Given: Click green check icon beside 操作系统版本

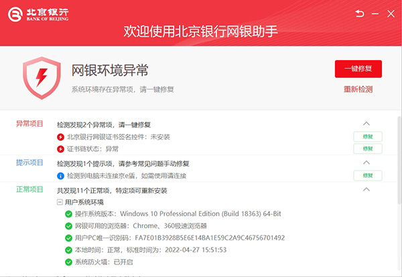Looking at the screenshot, I should pyautogui.click(x=68, y=213).
